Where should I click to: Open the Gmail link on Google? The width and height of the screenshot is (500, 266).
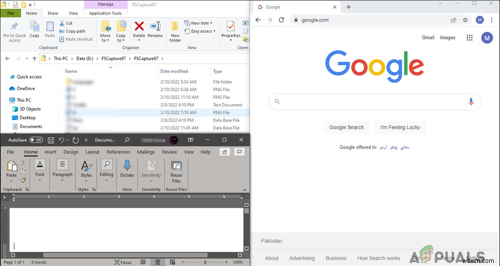point(428,38)
